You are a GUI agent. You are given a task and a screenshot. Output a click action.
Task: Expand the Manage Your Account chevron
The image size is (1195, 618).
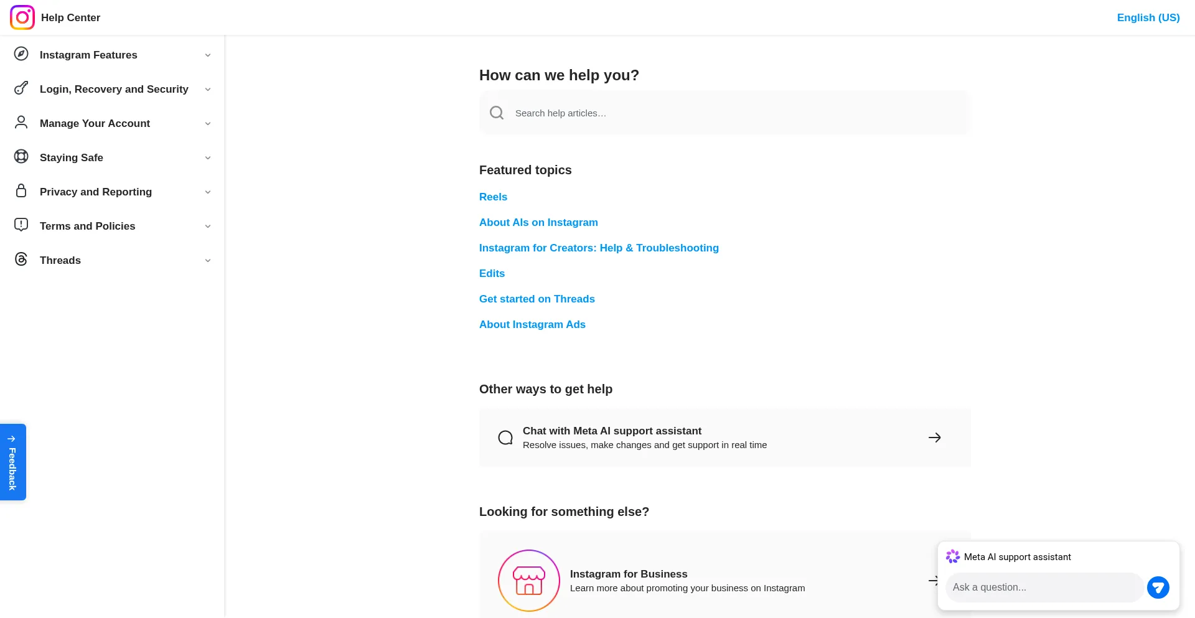[x=208, y=124]
